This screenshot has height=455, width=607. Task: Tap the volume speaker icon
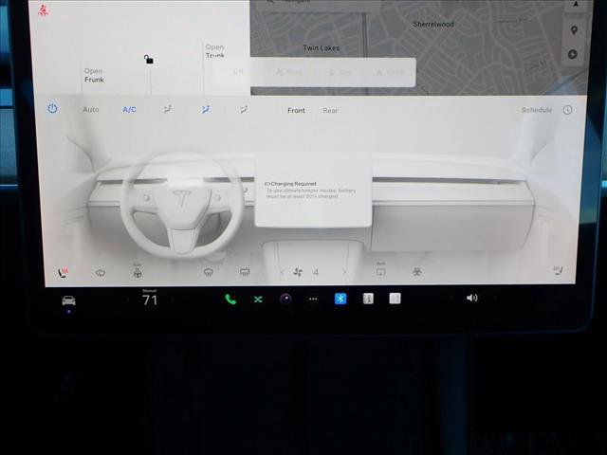(x=472, y=298)
